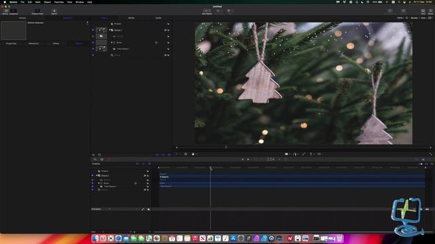
Task: Switch to the Audio tab
Action: pos(158,18)
